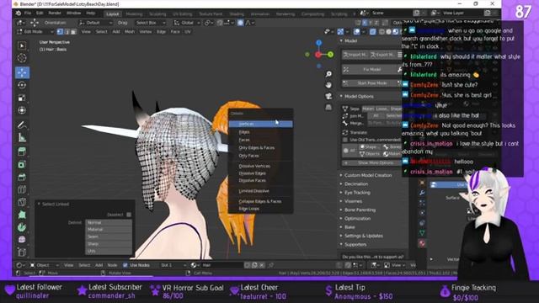This screenshot has width=539, height=303.
Task: Switch to face select mode
Action: pyautogui.click(x=73, y=32)
